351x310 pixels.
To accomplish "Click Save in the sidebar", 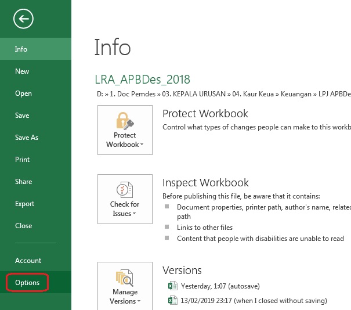I will 35,116.
